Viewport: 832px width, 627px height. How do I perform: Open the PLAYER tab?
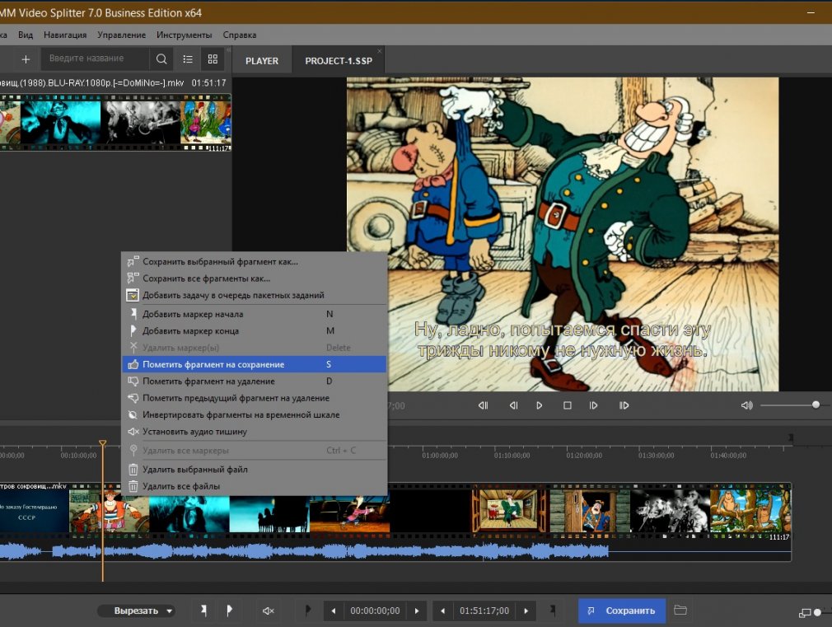[262, 61]
